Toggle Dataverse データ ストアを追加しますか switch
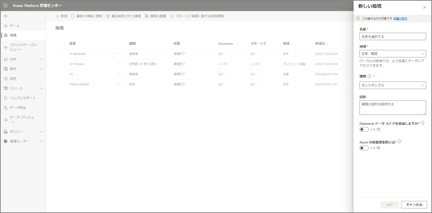 pos(364,129)
